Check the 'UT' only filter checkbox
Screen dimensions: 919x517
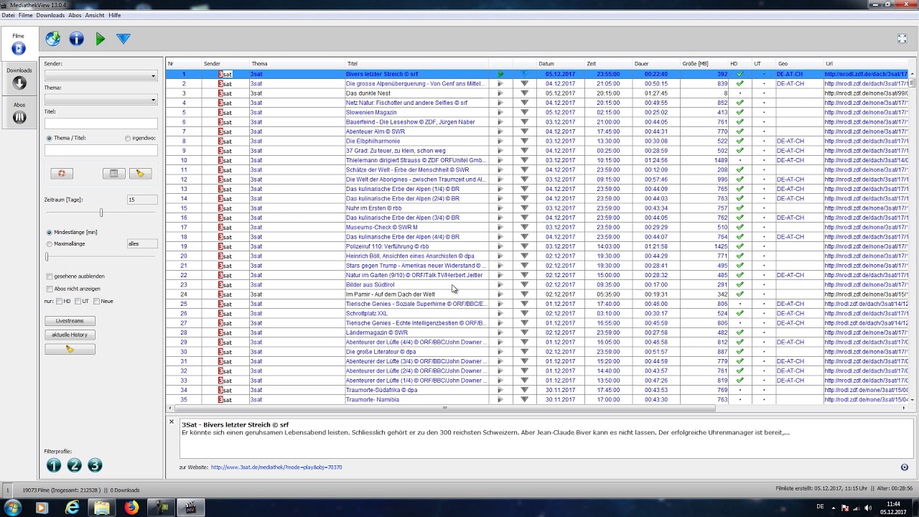point(78,302)
